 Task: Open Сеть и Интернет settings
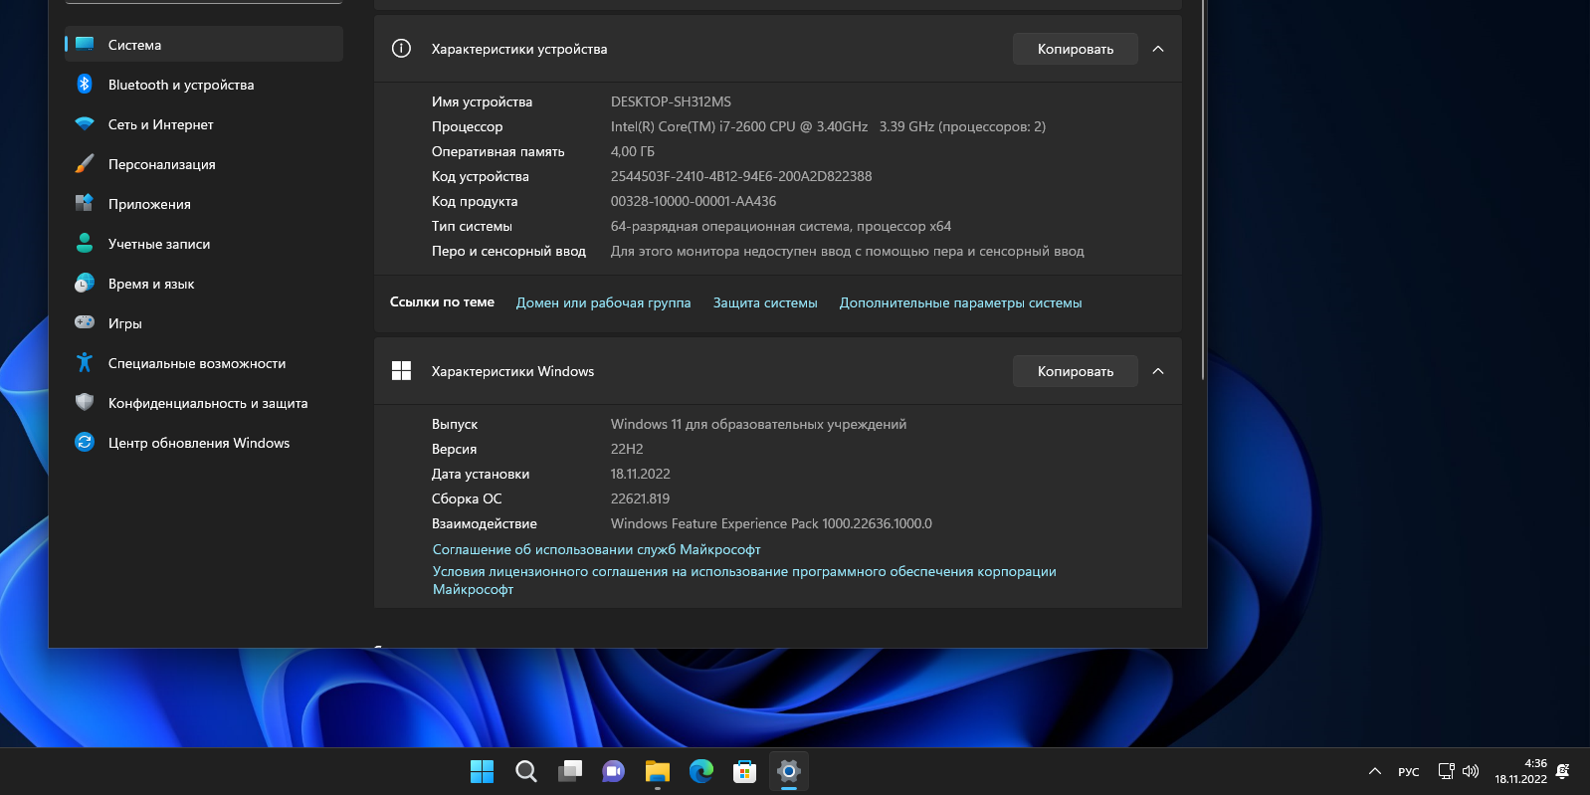[204, 123]
